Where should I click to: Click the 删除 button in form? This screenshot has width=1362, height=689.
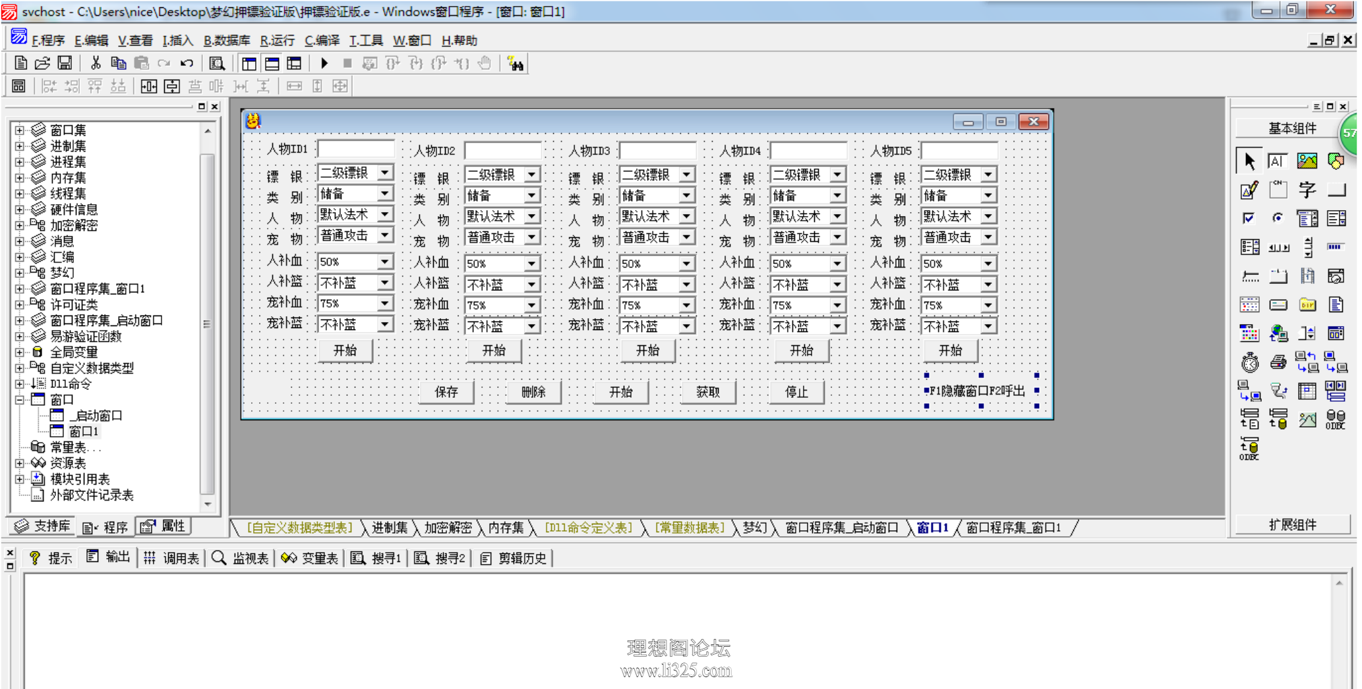533,392
